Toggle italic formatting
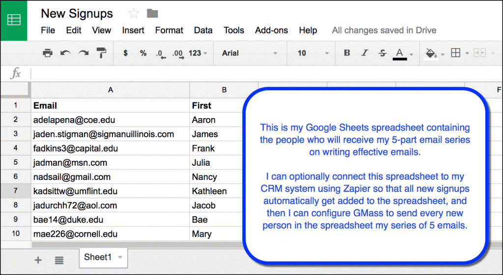 [364, 53]
